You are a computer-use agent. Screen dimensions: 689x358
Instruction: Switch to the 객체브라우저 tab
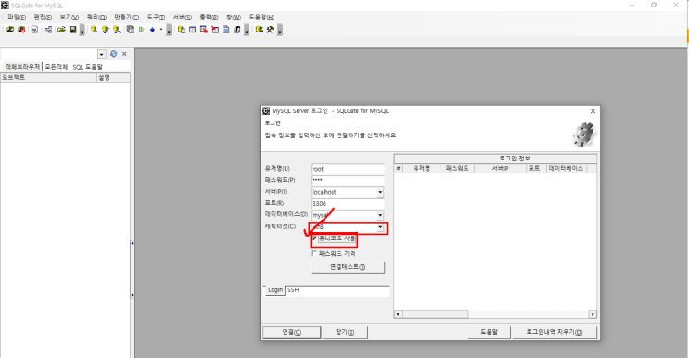tap(22, 67)
